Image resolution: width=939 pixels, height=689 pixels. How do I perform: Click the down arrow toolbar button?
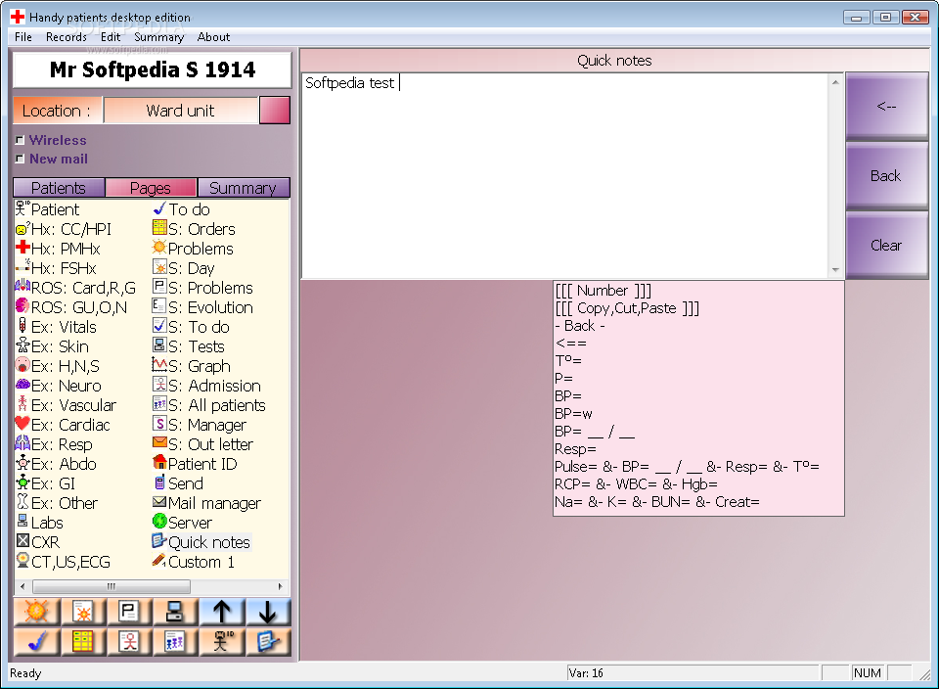point(268,612)
